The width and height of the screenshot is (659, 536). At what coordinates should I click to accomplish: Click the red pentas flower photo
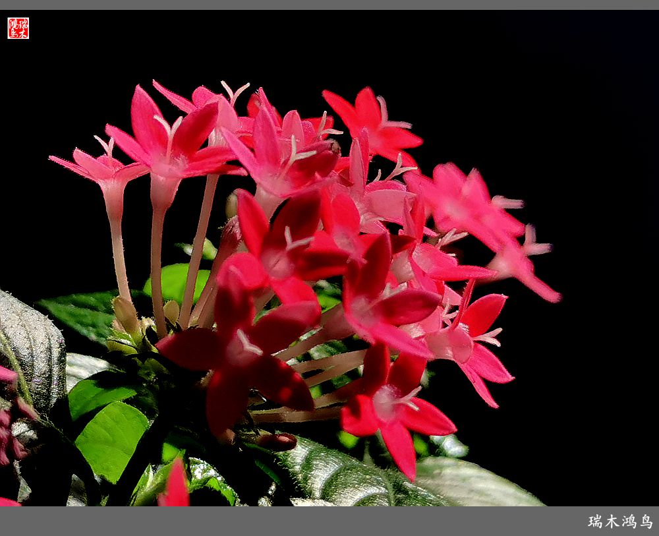point(329,258)
